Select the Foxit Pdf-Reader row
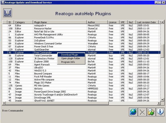The width and height of the screenshot is (166, 123). pyautogui.click(x=82, y=77)
